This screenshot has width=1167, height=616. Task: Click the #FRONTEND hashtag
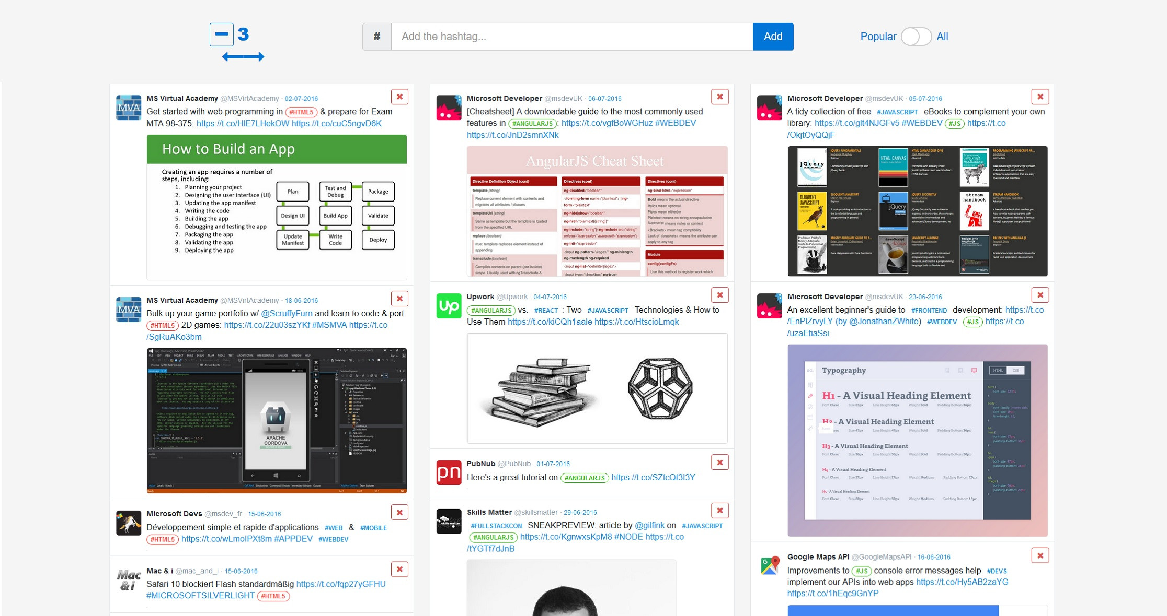coord(929,310)
